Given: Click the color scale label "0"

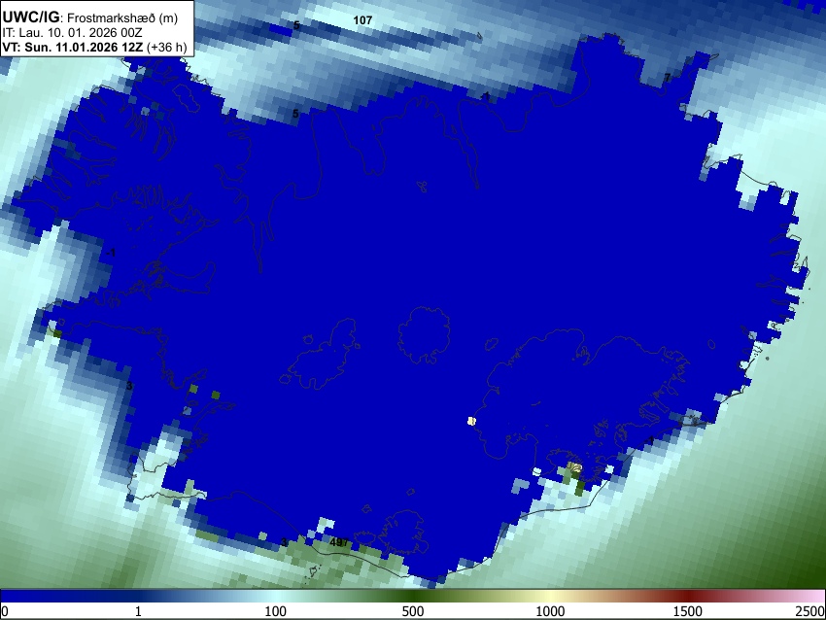Looking at the screenshot, I should 5,611.
